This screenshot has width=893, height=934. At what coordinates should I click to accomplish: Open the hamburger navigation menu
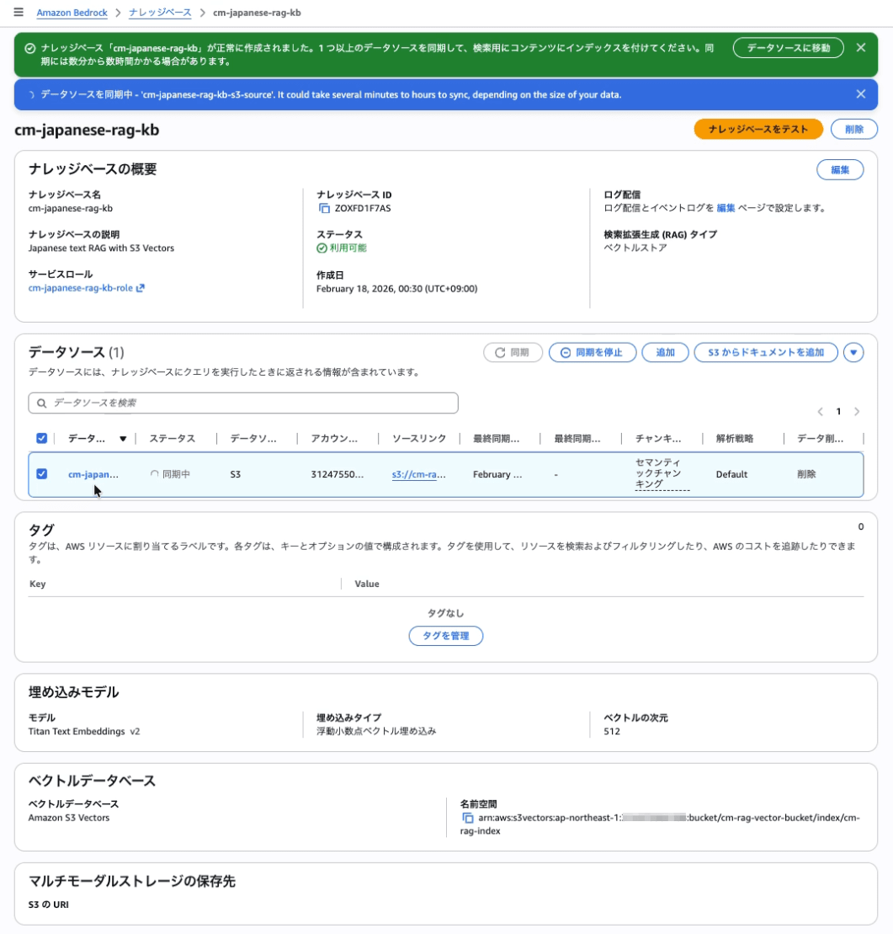pyautogui.click(x=19, y=12)
